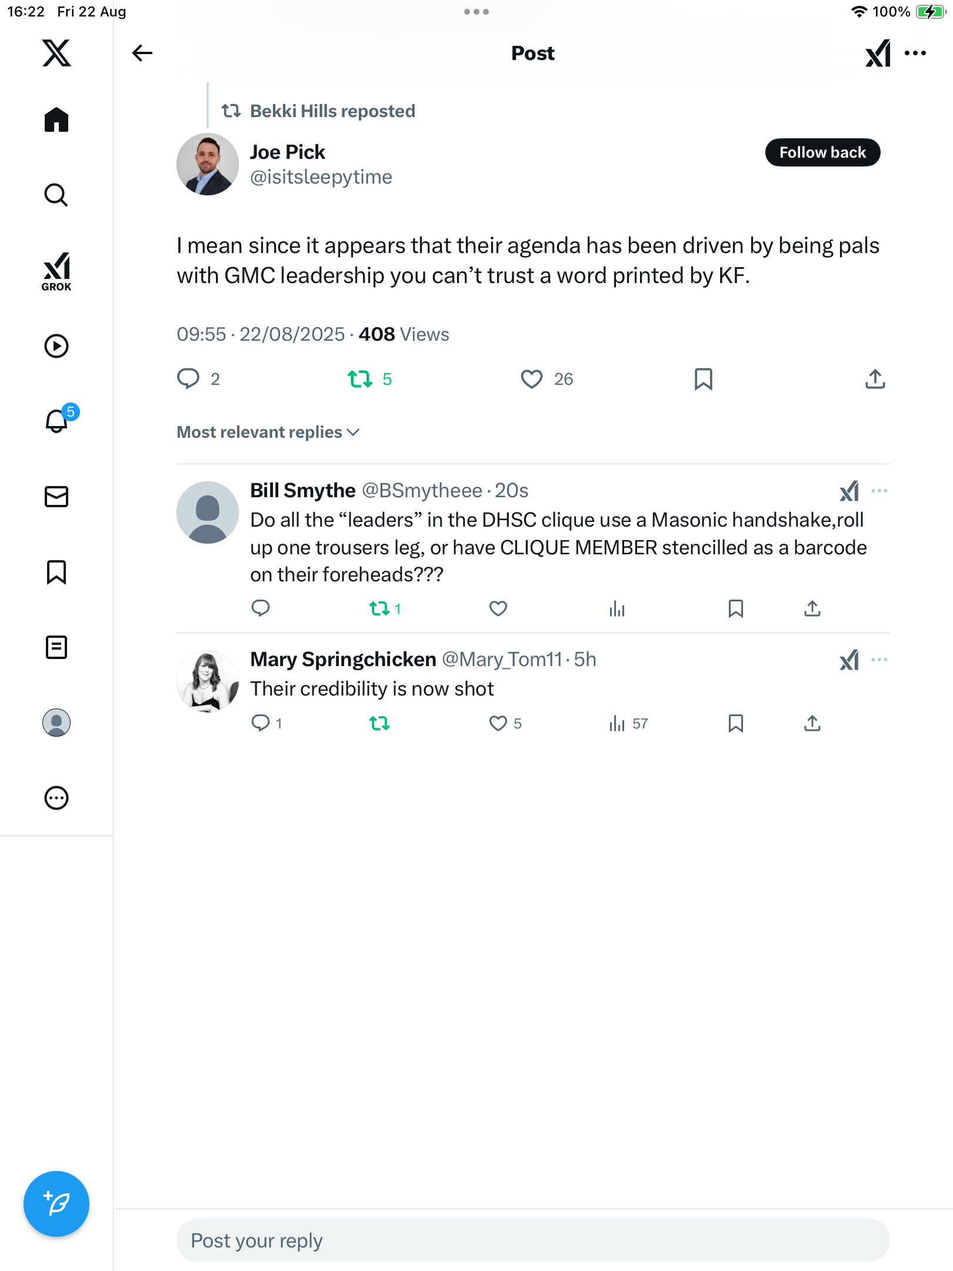Image resolution: width=953 pixels, height=1271 pixels.
Task: Open @isitsleepytime profile handle link
Action: click(x=321, y=177)
